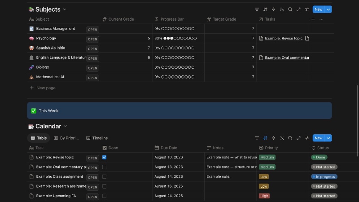
Task: Open Priority dropdown for Example: Research assignment
Action: [x=264, y=186]
